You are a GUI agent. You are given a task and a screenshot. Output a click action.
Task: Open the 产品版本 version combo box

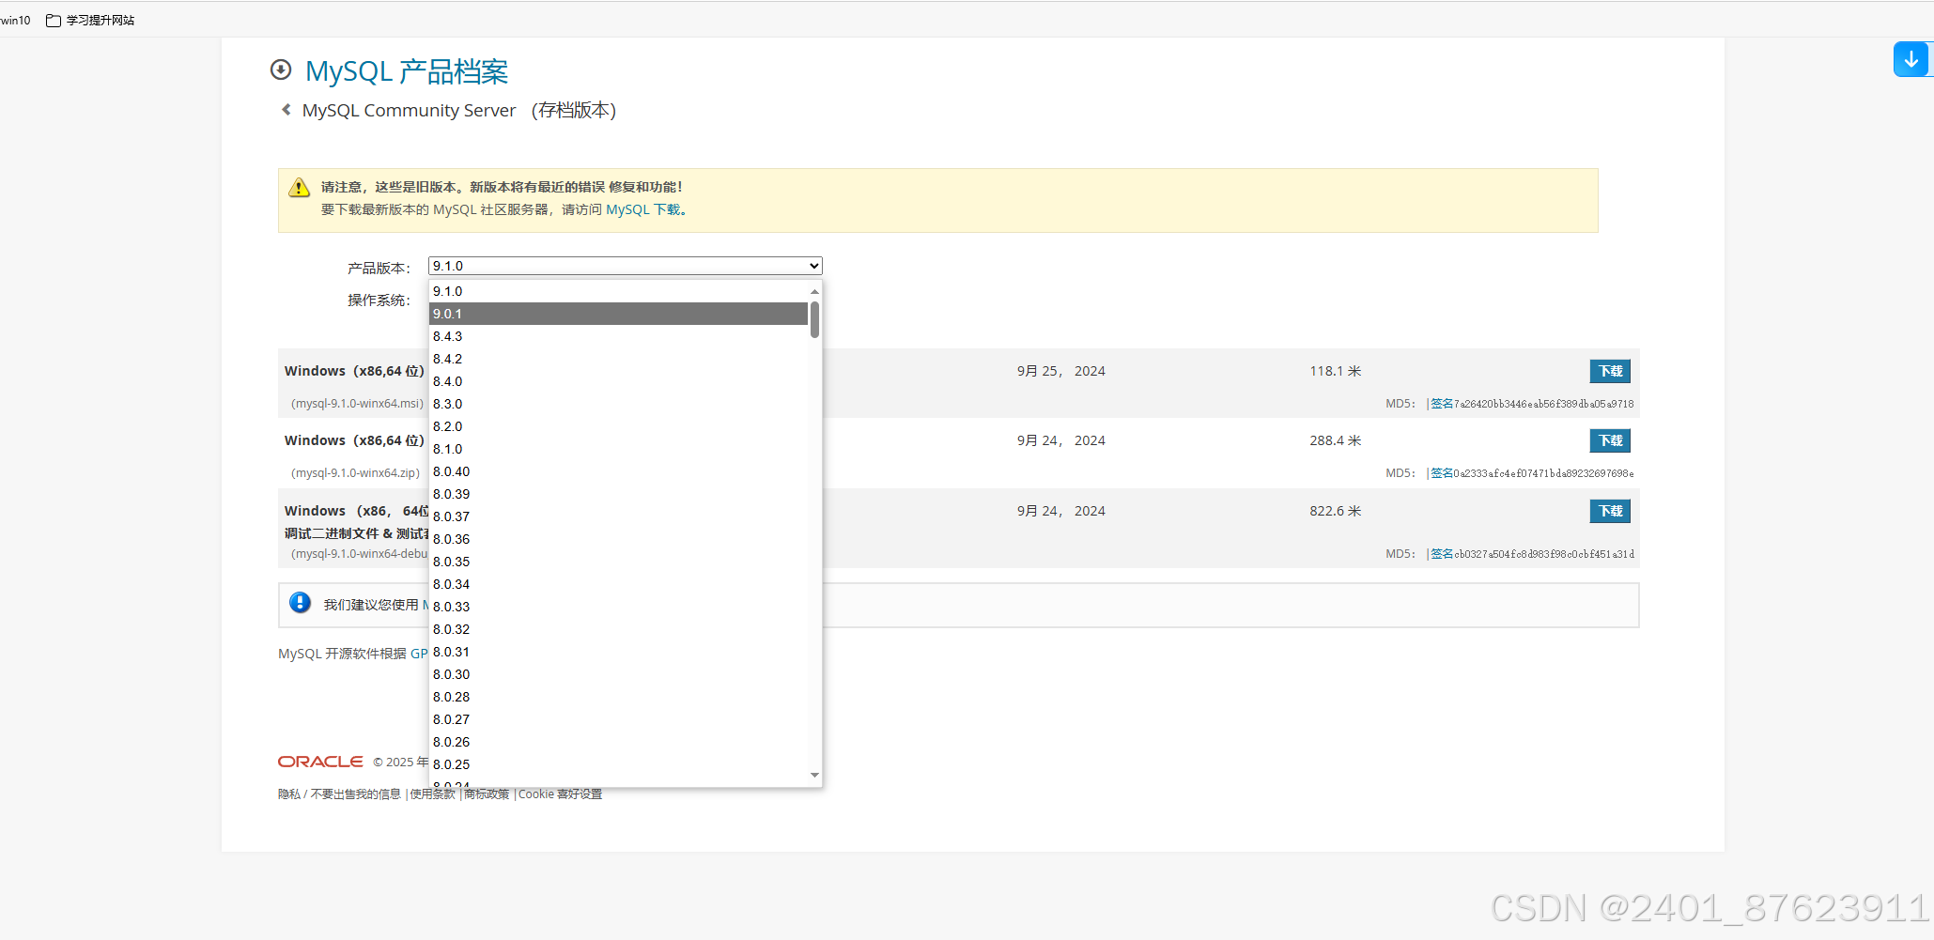click(625, 266)
